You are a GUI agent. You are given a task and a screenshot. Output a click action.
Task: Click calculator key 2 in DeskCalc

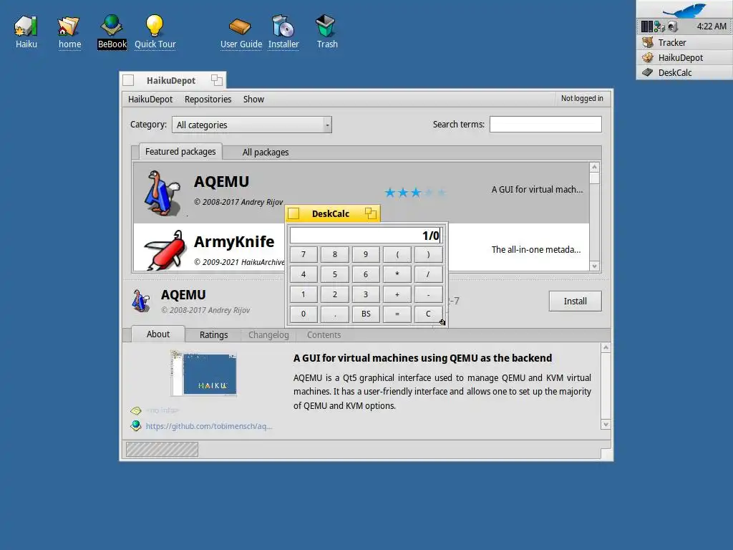tap(335, 294)
